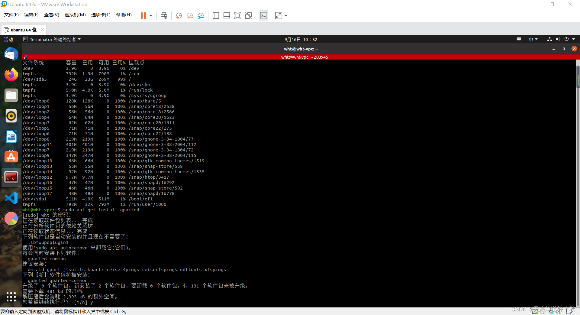Screen dimensions: 580x315
Task: Open the 文件(F) menu
Action: point(11,15)
